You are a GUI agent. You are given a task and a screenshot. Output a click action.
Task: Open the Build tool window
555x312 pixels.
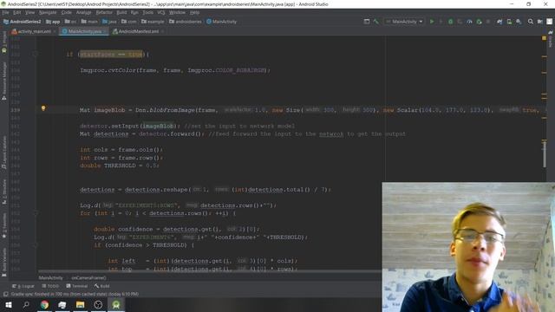tap(102, 286)
